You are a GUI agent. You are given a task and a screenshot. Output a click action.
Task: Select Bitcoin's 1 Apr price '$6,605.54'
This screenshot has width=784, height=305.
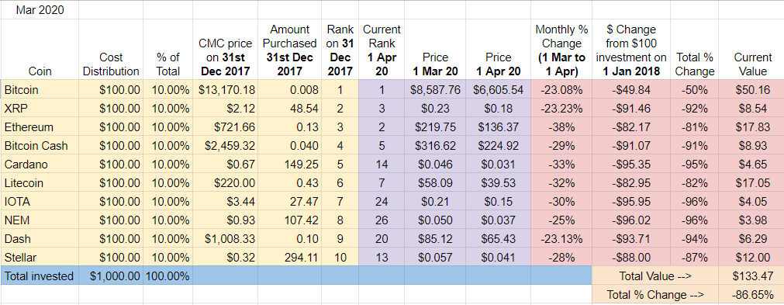(498, 90)
